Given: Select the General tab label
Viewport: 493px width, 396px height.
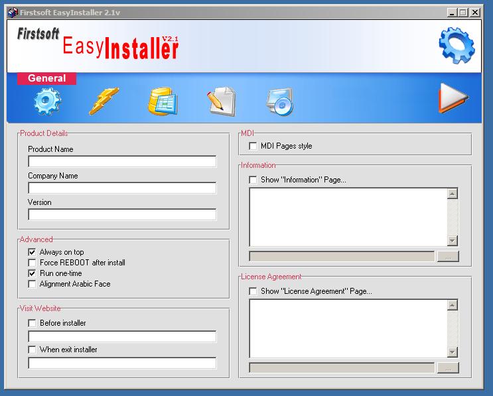Looking at the screenshot, I should tap(46, 78).
